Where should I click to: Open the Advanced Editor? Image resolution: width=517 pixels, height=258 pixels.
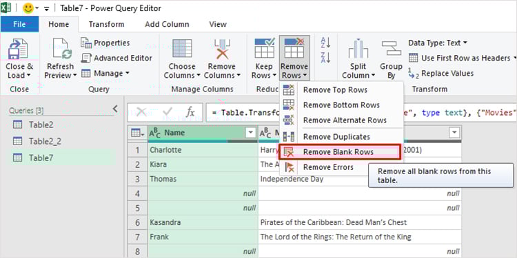tap(116, 58)
